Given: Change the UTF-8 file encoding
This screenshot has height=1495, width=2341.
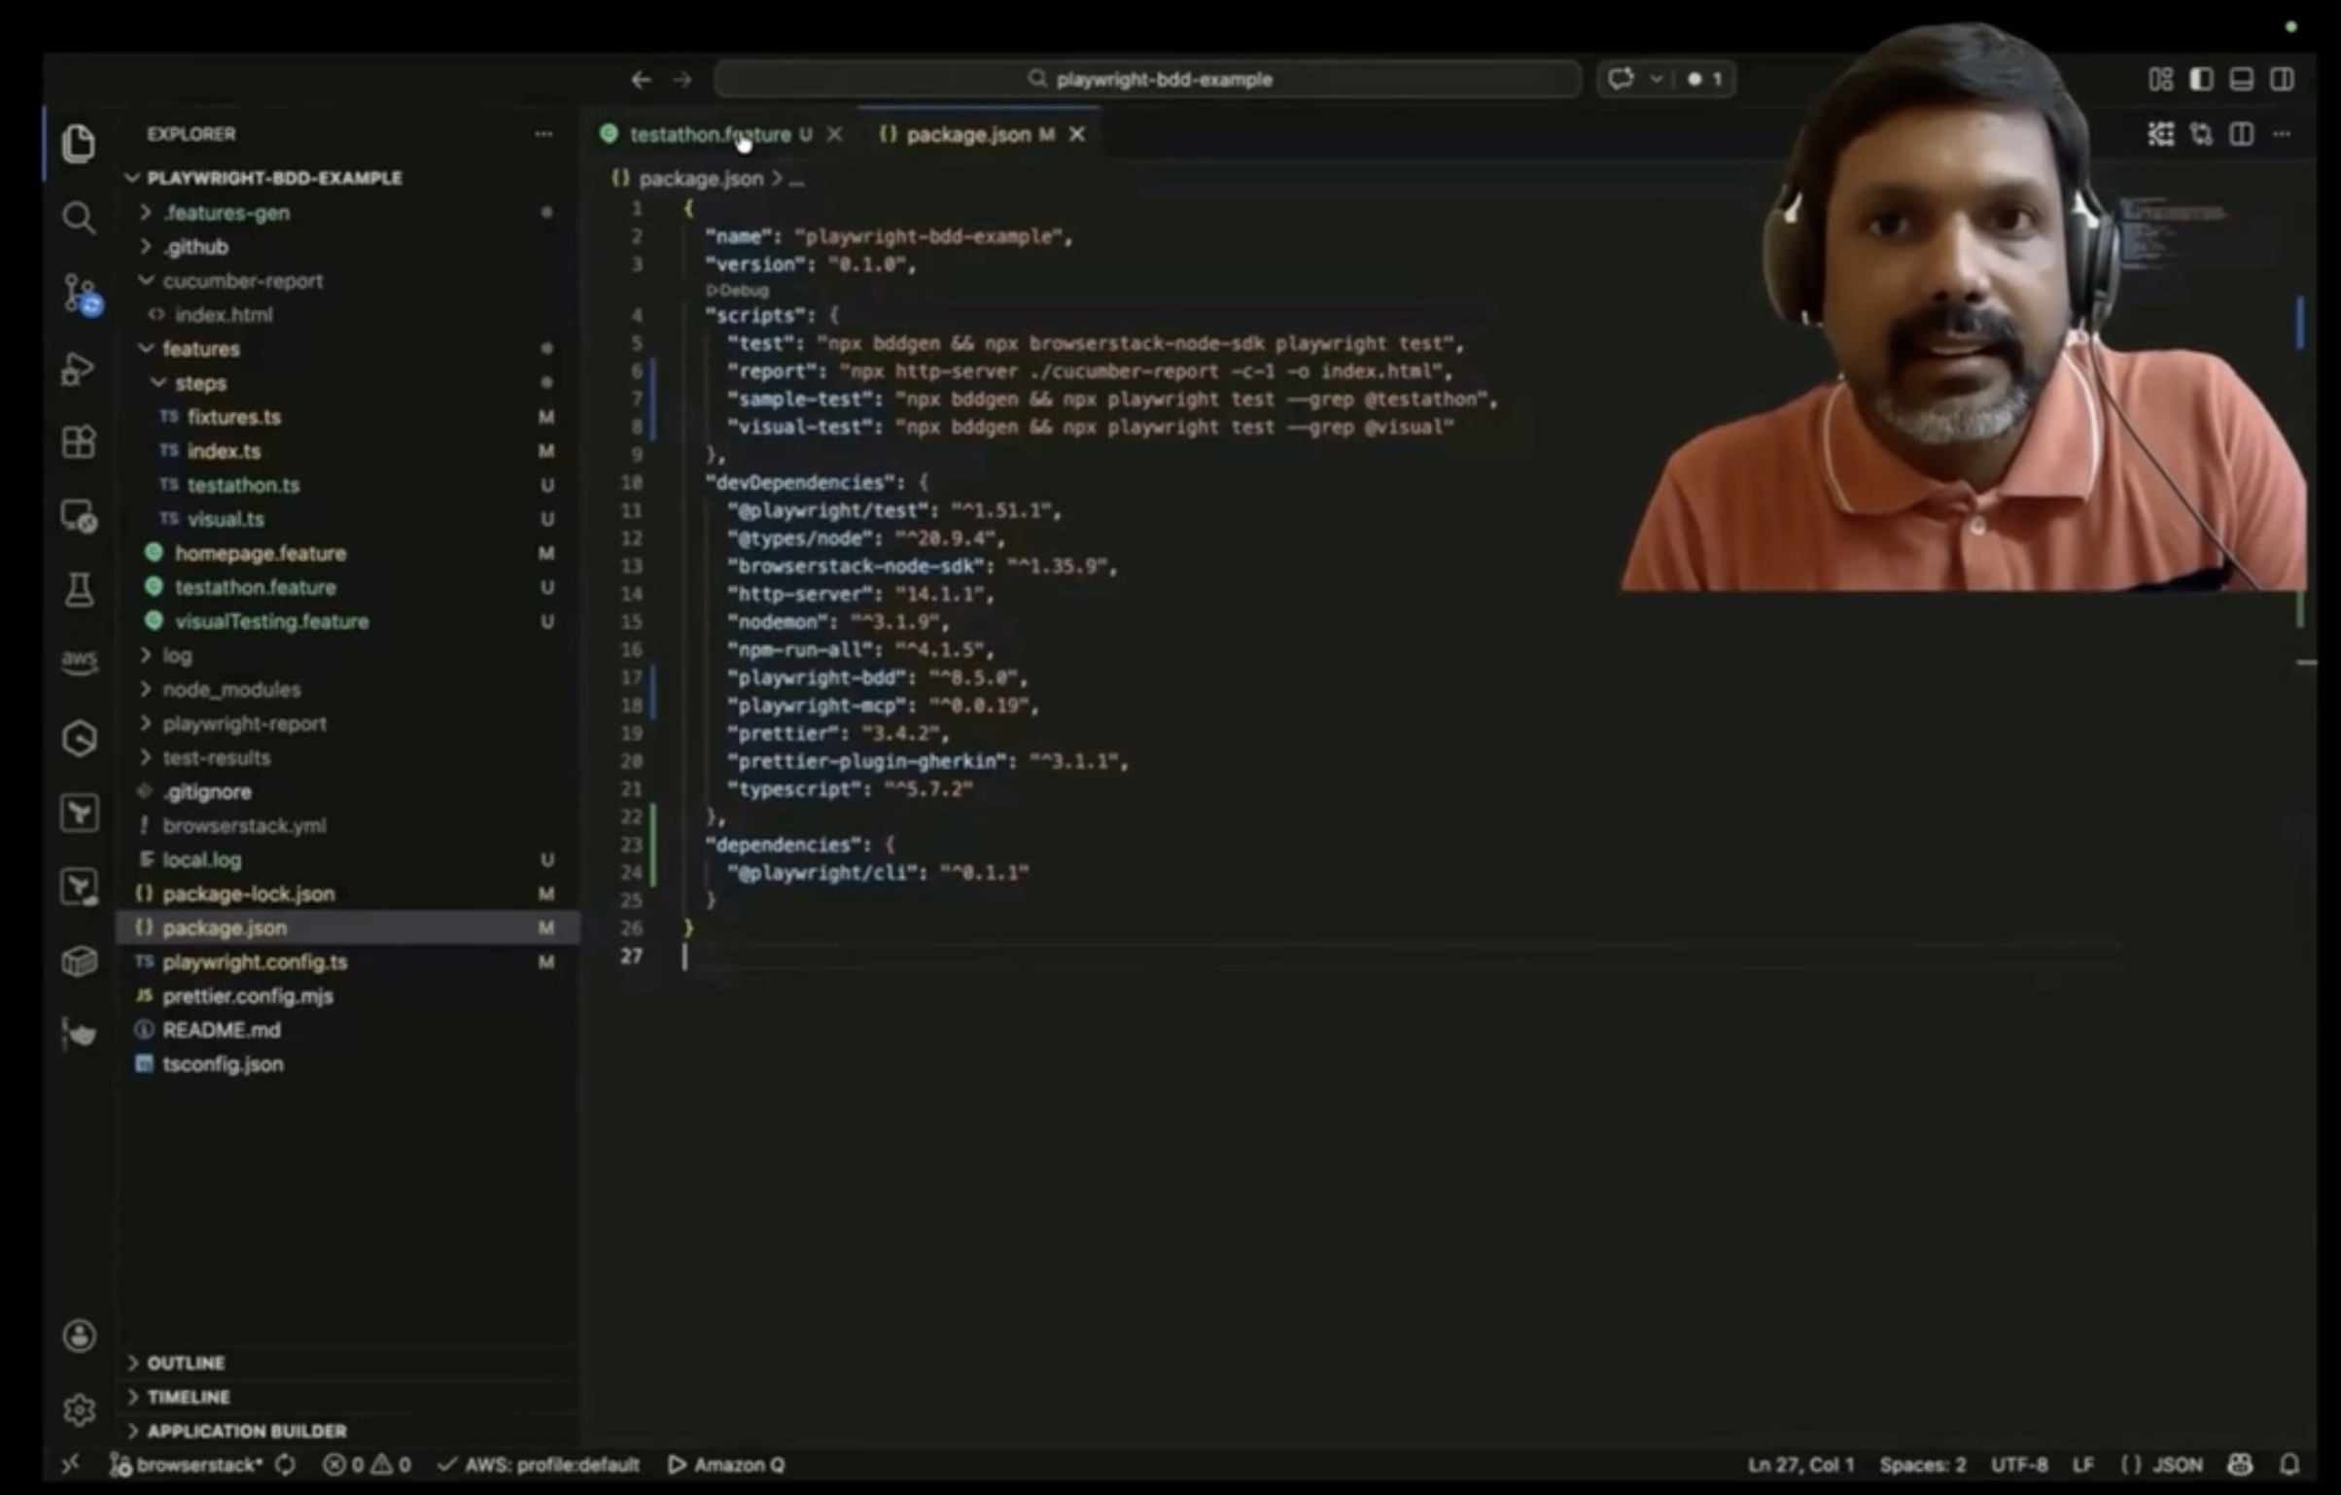Looking at the screenshot, I should coord(2019,1464).
